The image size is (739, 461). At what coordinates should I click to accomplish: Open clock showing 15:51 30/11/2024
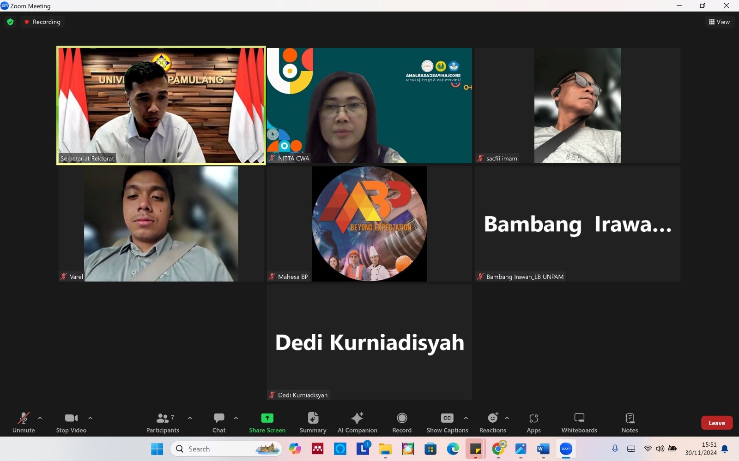tap(701, 449)
